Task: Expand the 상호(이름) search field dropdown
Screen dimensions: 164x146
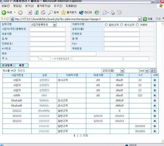Action: (122, 71)
